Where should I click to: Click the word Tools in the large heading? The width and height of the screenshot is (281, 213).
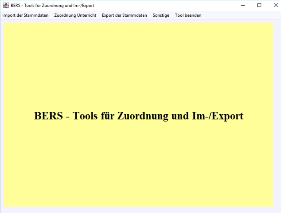click(86, 116)
